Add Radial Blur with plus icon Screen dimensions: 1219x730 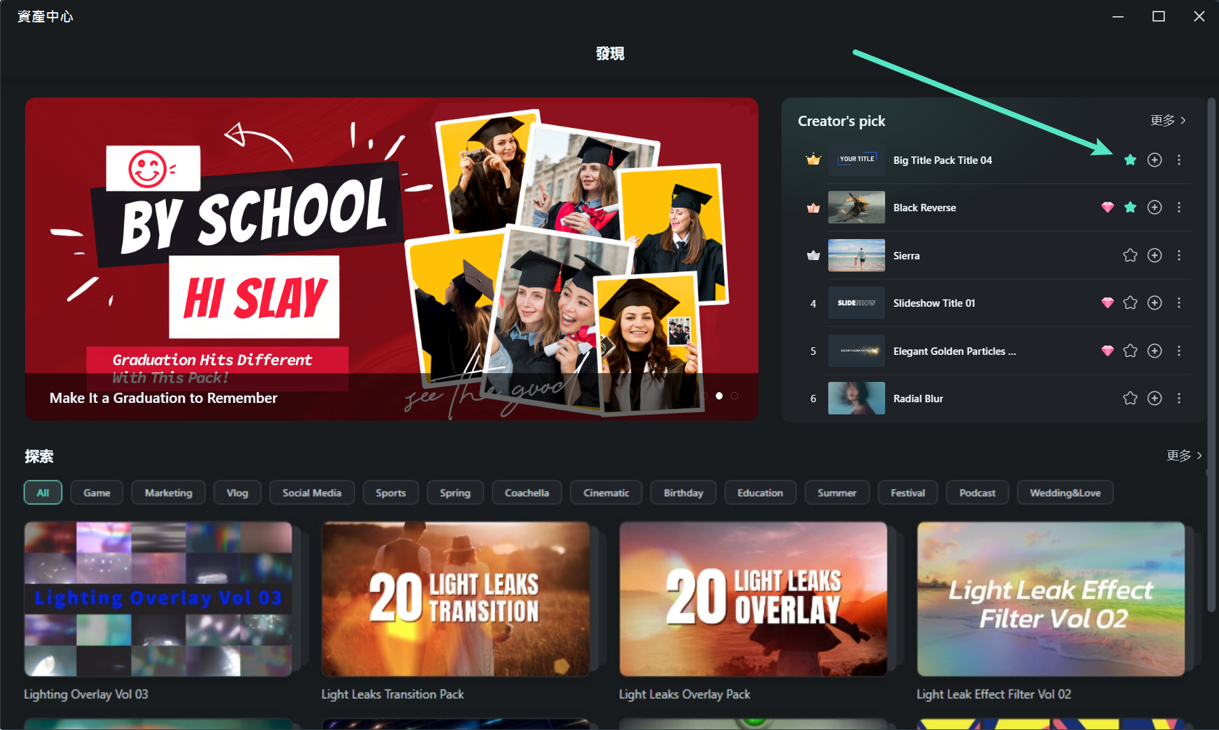coord(1155,398)
